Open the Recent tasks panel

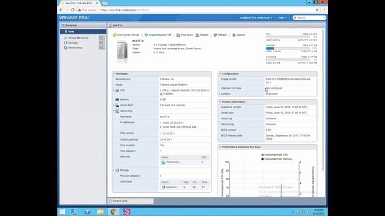(131, 201)
